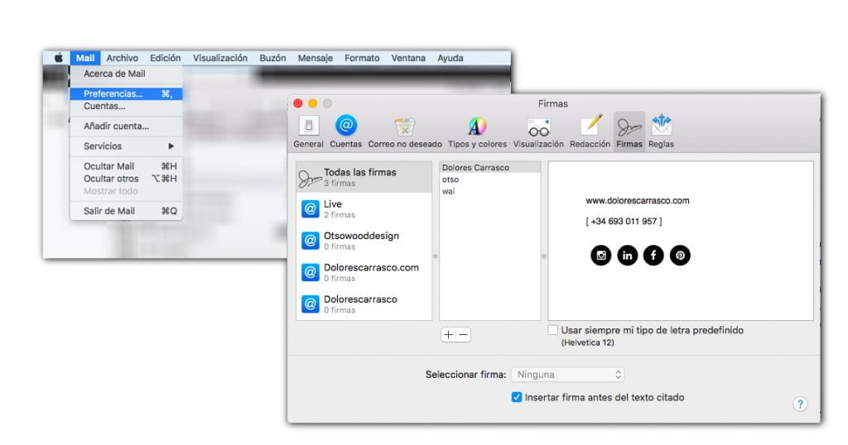Select the Dolorescarrasco account with 0 firmas
This screenshot has height=445, width=848.
point(364,304)
